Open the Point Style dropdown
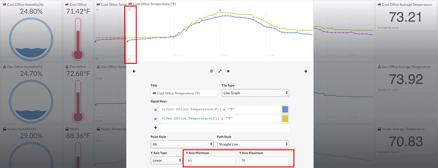 [x=182, y=144]
